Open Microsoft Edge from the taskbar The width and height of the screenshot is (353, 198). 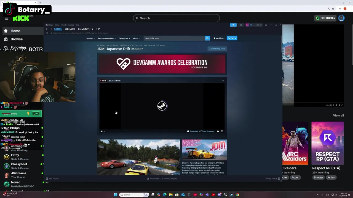point(165,195)
